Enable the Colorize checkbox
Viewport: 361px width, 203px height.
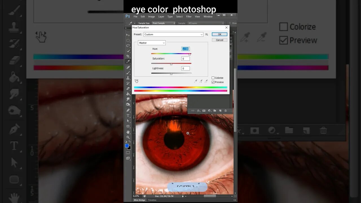click(x=213, y=78)
